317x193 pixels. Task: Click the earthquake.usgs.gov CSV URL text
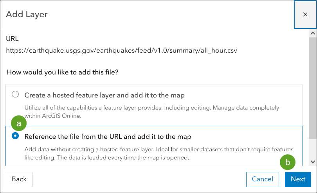pyautogui.click(x=121, y=51)
